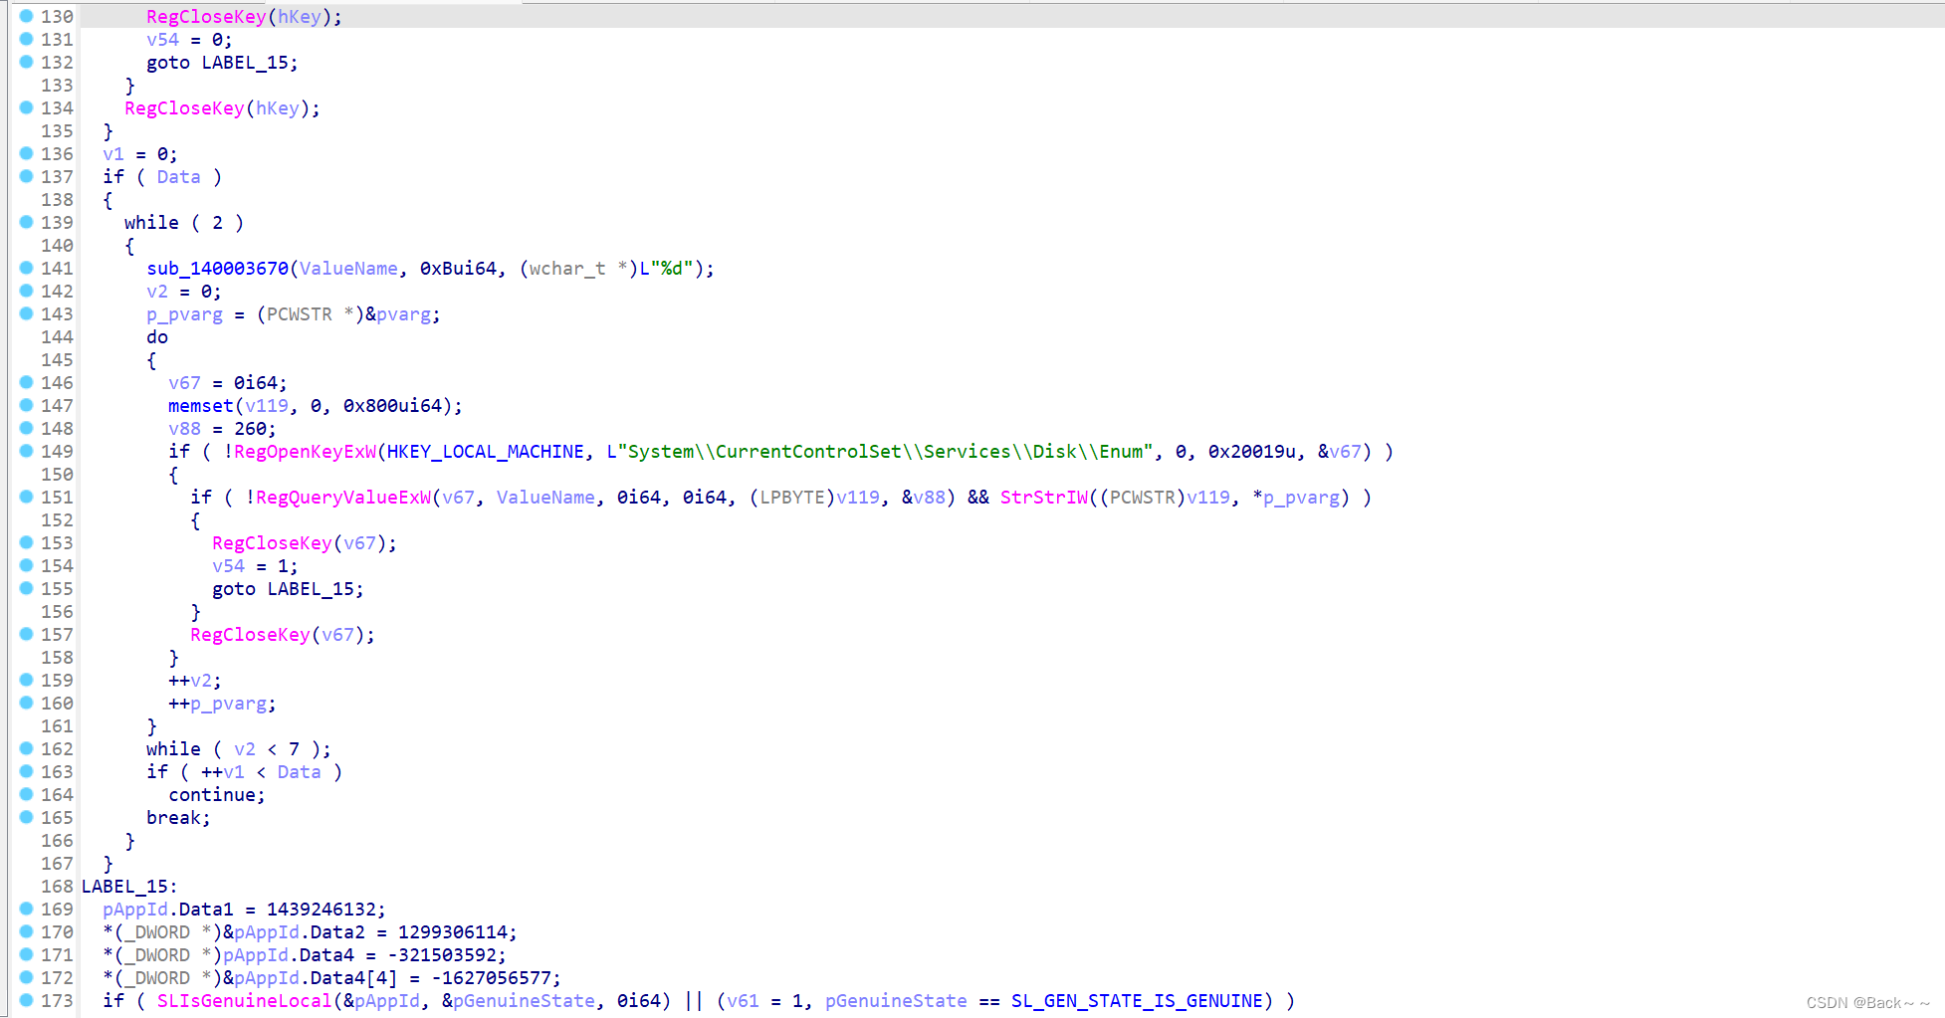Click v67 = 0i64 assignment
1945x1018 pixels.
click(228, 383)
